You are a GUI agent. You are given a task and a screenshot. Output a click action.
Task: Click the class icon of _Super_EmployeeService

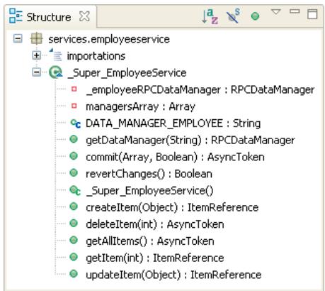[55, 72]
